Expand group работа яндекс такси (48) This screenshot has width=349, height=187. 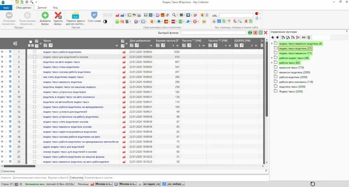(272, 58)
